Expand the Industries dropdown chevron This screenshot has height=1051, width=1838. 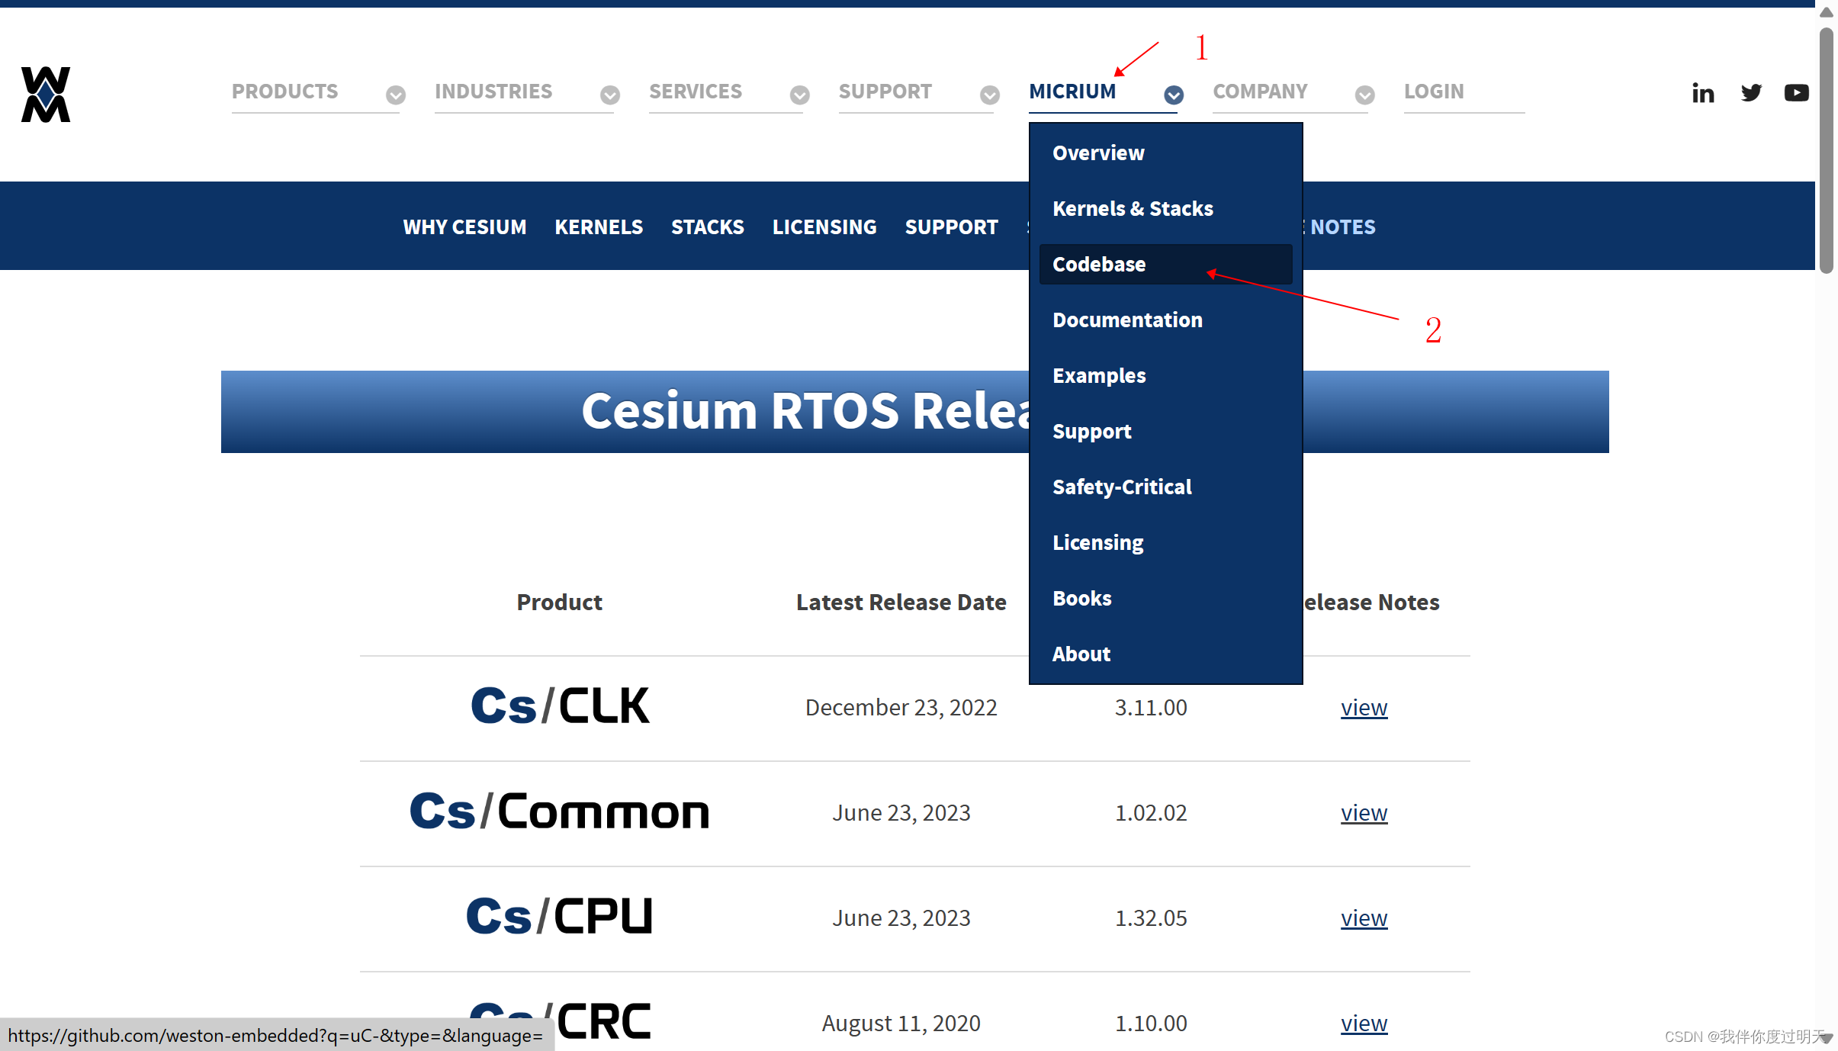[x=609, y=95]
